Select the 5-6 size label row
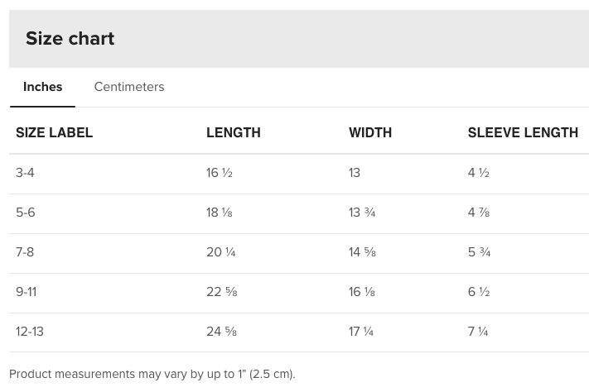 click(26, 213)
